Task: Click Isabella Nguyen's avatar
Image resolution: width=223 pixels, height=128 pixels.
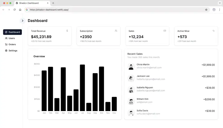Action: [131, 90]
